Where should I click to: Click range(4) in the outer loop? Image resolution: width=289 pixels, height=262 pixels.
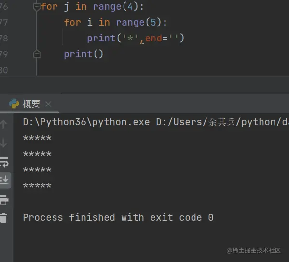tap(116, 7)
